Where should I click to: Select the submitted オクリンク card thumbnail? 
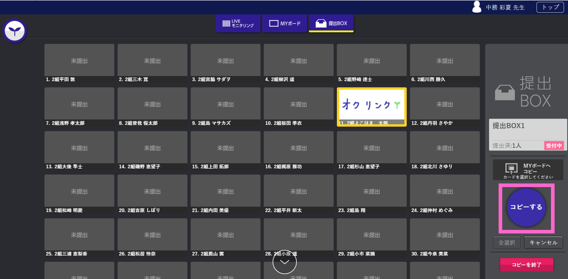[372, 105]
